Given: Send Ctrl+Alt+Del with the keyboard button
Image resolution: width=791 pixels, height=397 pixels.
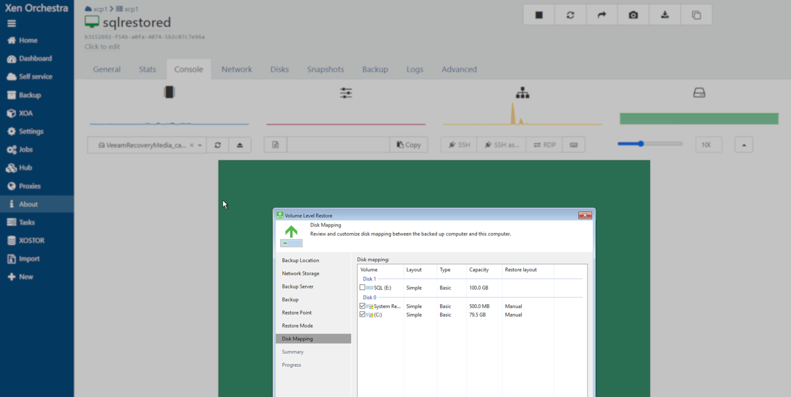Looking at the screenshot, I should (574, 145).
